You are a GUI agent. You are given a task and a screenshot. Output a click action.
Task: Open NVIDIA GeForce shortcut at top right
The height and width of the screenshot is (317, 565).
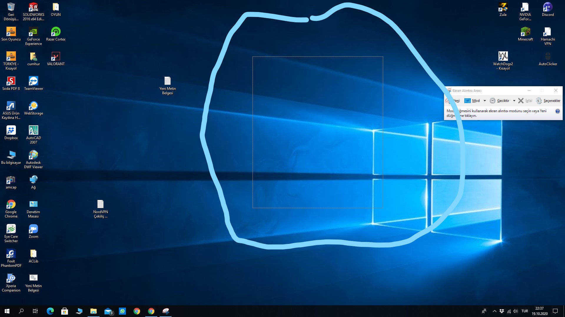pos(525,11)
